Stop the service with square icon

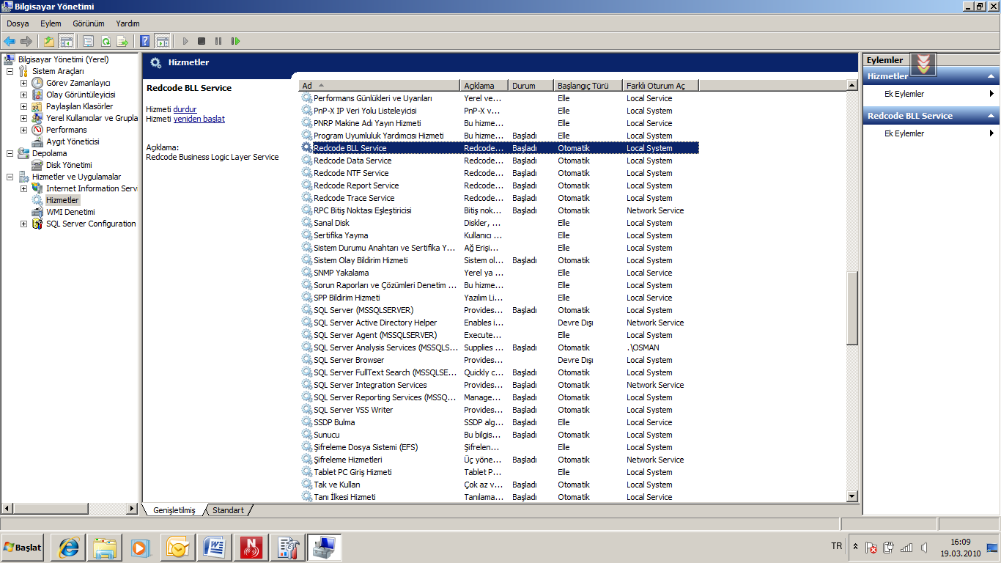click(x=202, y=41)
